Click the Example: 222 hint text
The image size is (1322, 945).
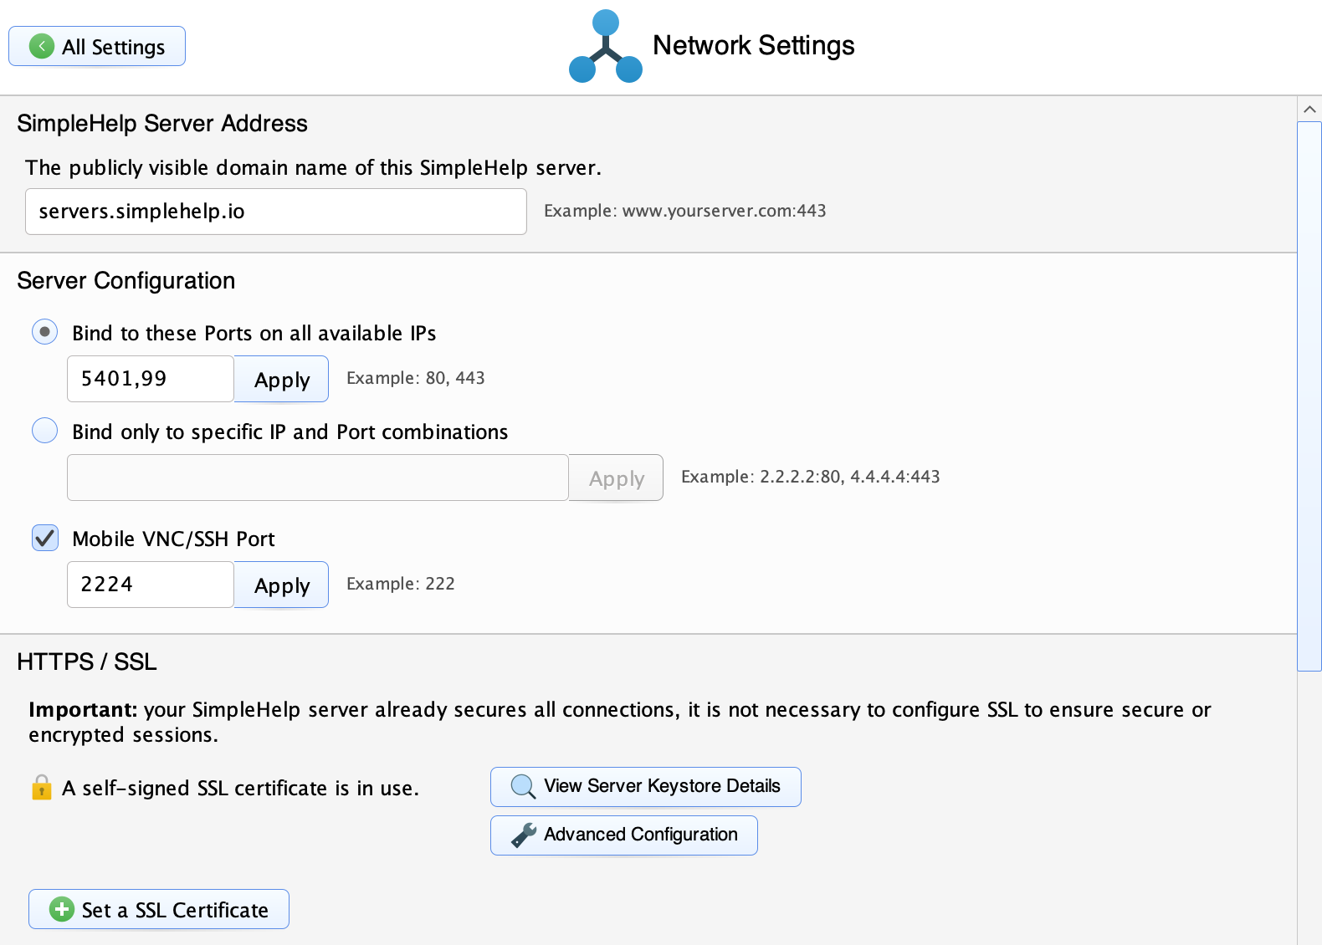401,584
